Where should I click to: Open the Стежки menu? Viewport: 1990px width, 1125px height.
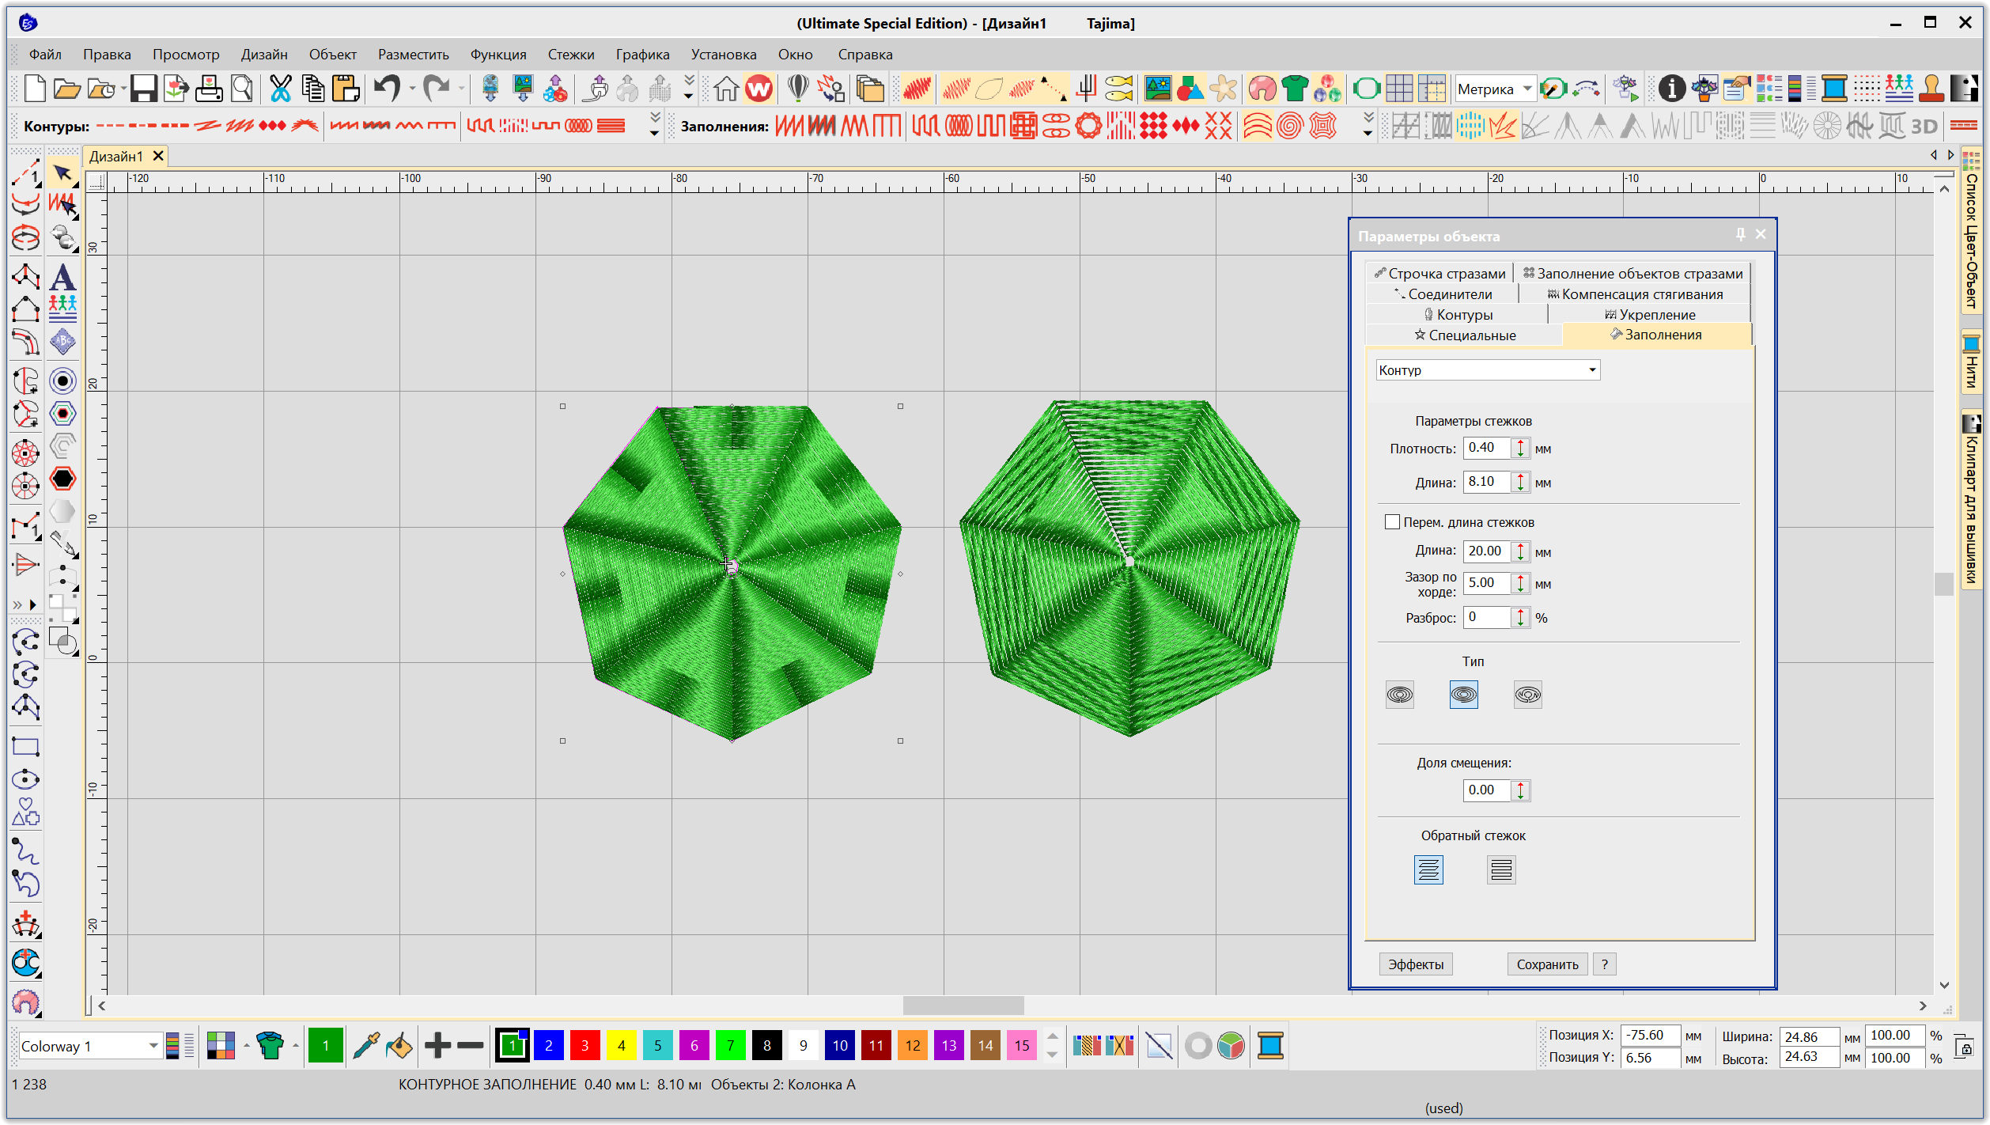coord(570,55)
